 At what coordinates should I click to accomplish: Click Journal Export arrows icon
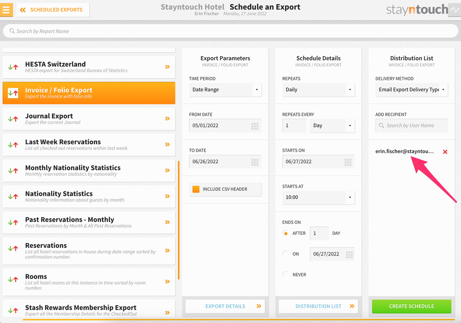[13, 119]
